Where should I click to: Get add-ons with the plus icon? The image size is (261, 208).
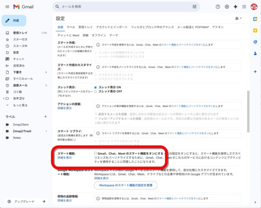click(x=255, y=72)
